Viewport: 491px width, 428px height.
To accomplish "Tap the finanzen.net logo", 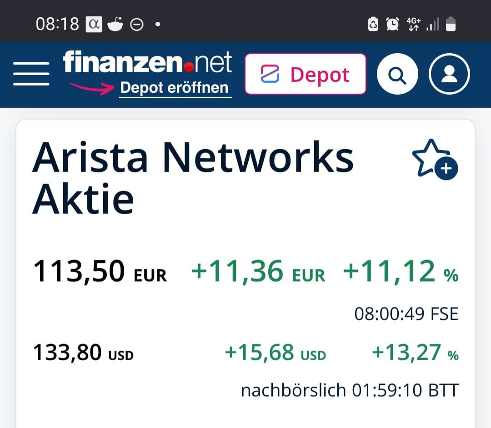I will click(x=147, y=63).
